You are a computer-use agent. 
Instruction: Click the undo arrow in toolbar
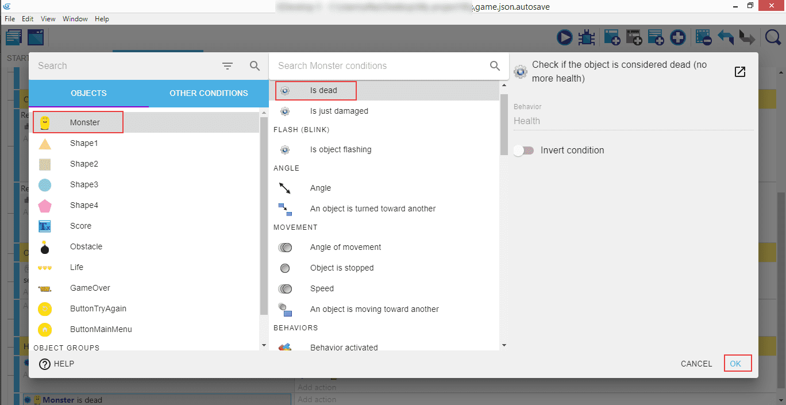pyautogui.click(x=726, y=38)
